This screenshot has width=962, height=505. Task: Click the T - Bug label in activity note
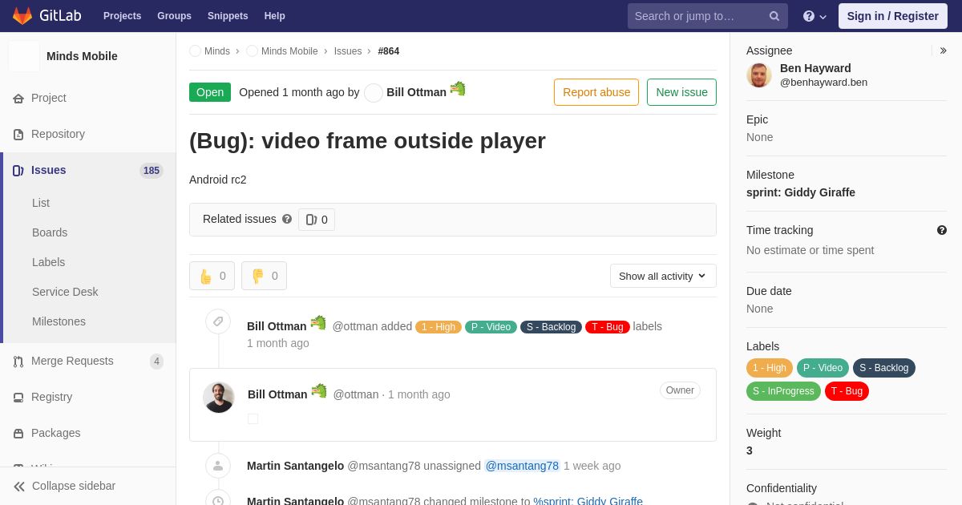coord(608,327)
